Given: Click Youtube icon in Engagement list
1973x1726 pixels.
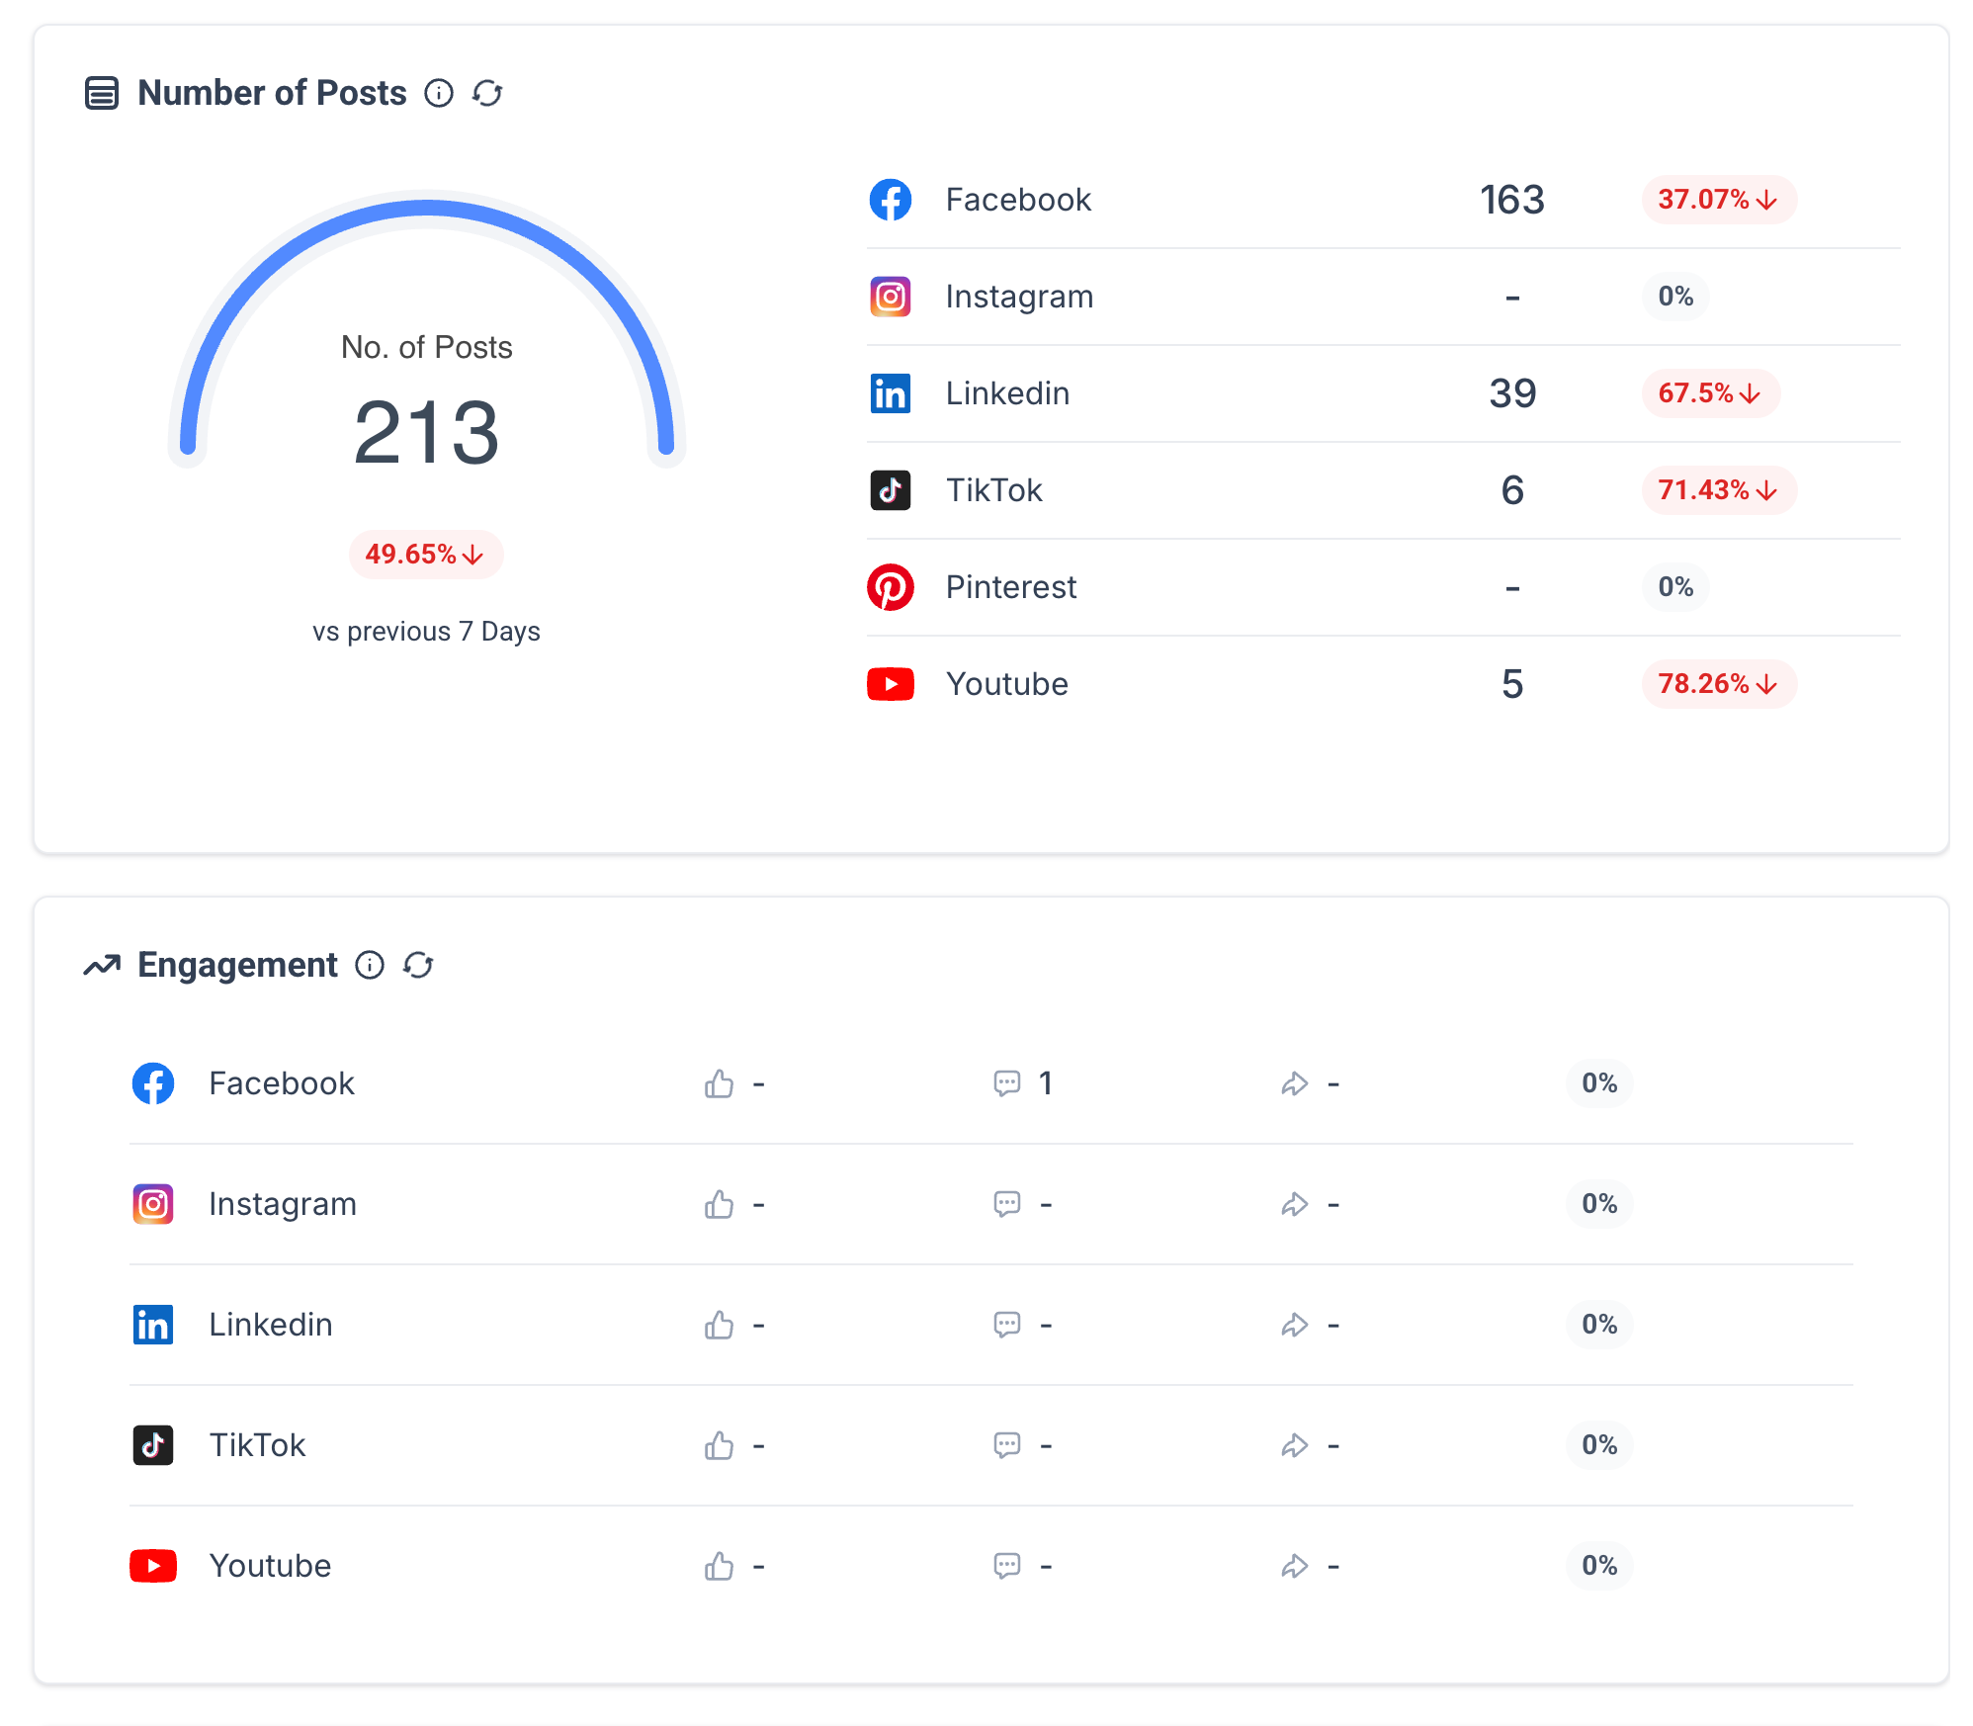Looking at the screenshot, I should pyautogui.click(x=153, y=1566).
